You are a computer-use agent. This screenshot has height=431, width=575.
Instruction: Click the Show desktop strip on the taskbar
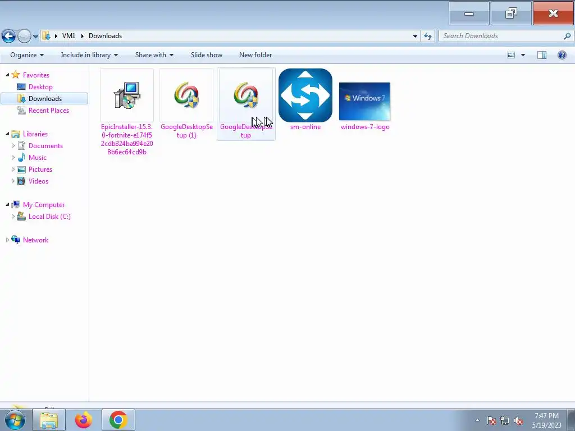(571, 420)
